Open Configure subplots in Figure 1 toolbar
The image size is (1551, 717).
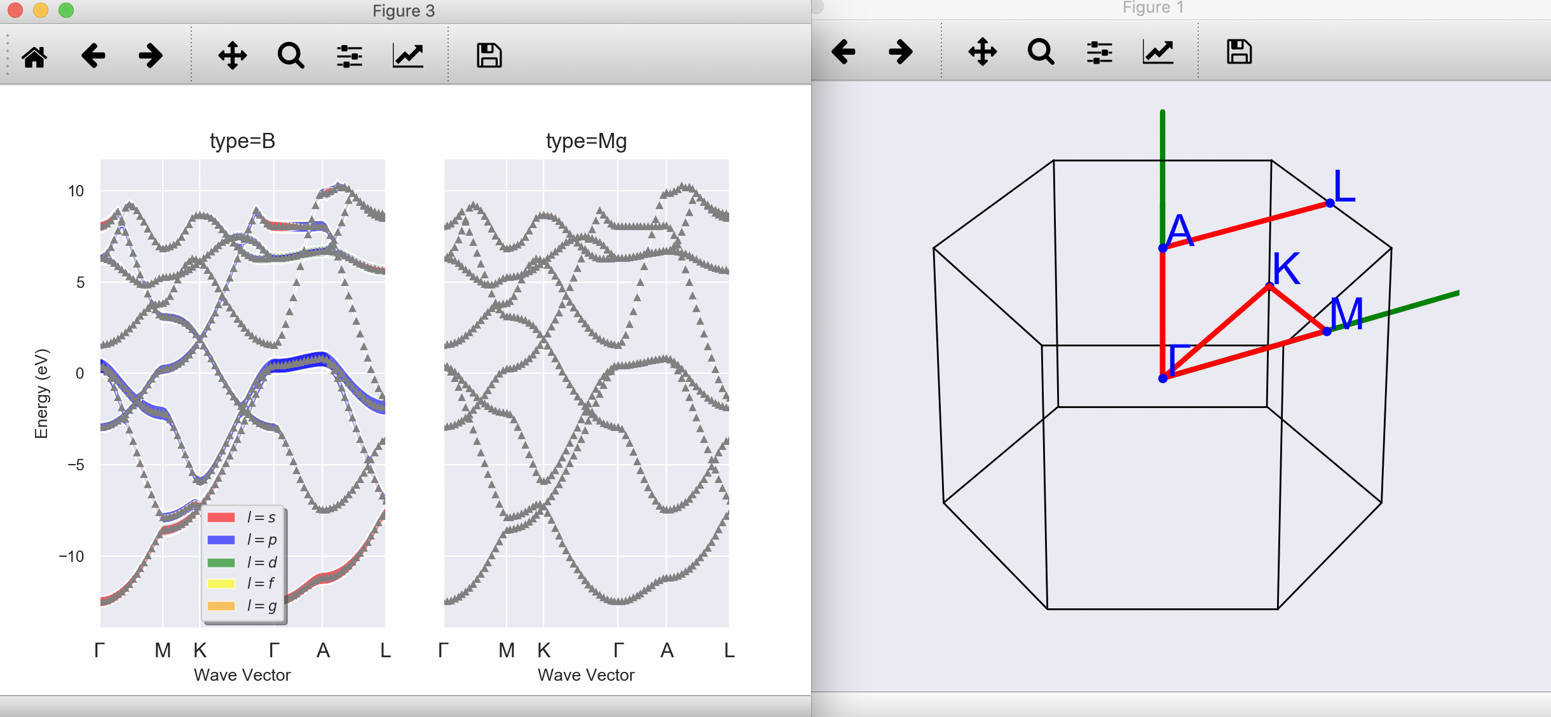[x=1099, y=51]
